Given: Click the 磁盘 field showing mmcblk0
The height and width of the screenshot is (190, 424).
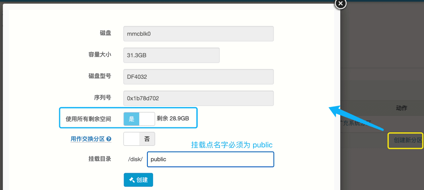Looking at the screenshot, I should 198,34.
